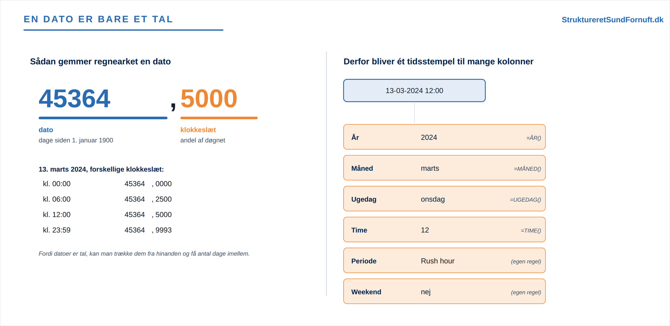Click the =TIME() formula label

coord(531,230)
